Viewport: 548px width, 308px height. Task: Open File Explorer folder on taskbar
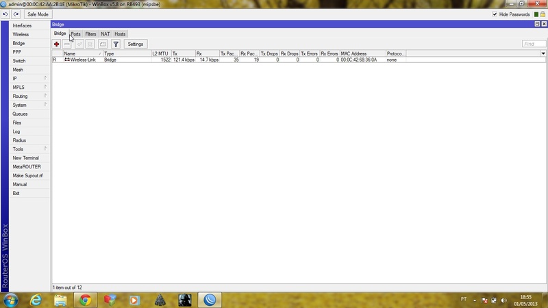coord(60,300)
